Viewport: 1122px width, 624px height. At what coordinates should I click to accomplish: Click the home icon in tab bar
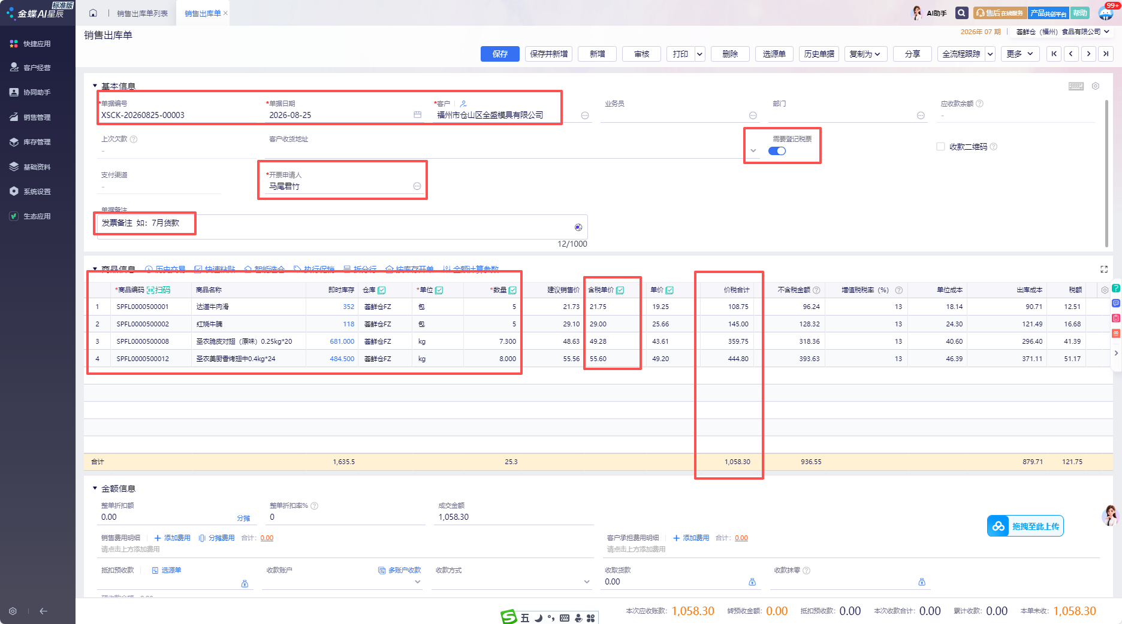pyautogui.click(x=93, y=13)
